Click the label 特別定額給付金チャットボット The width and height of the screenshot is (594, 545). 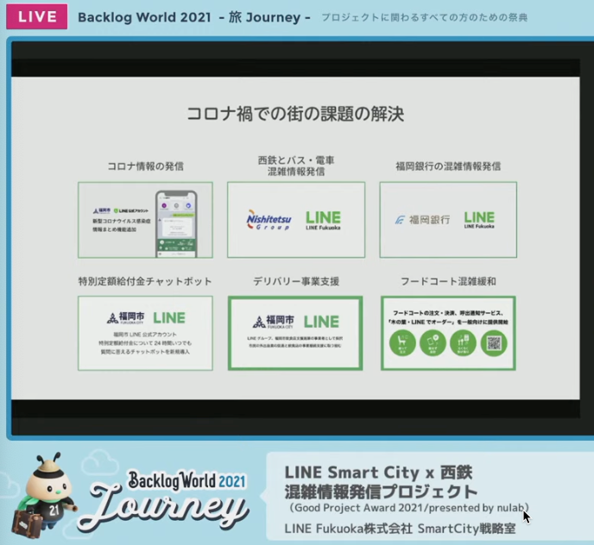click(x=145, y=281)
